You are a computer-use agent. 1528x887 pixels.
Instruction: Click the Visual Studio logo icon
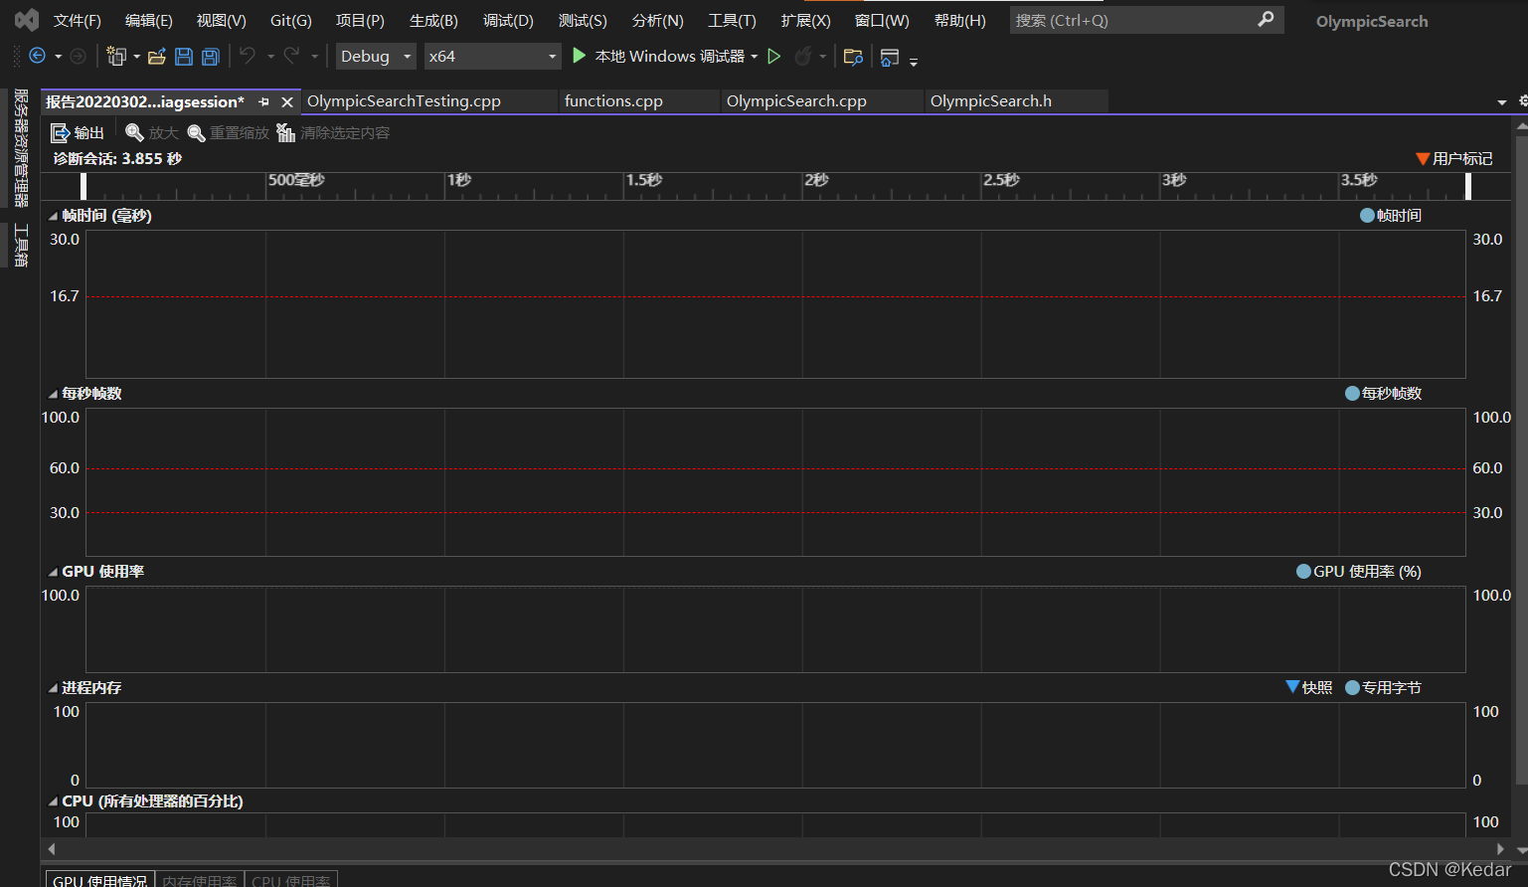pyautogui.click(x=27, y=20)
